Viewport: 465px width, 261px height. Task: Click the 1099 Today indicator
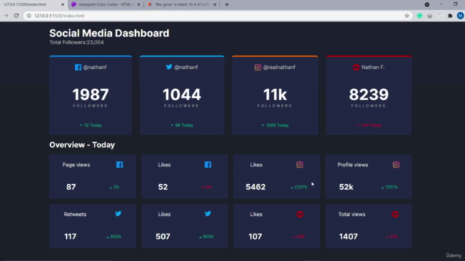click(x=275, y=125)
